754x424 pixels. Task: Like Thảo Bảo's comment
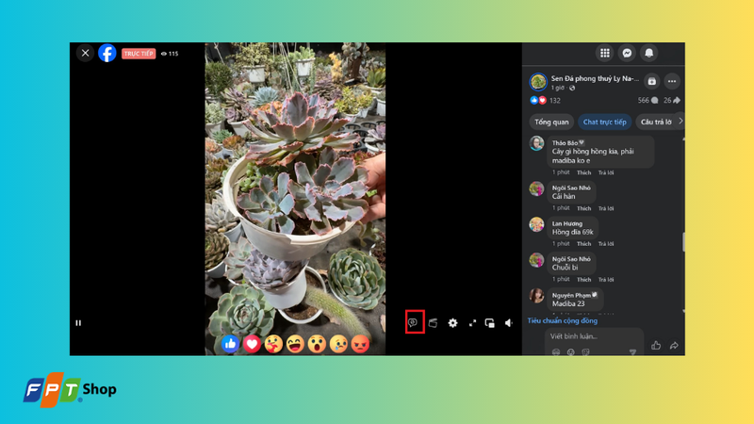tap(583, 172)
